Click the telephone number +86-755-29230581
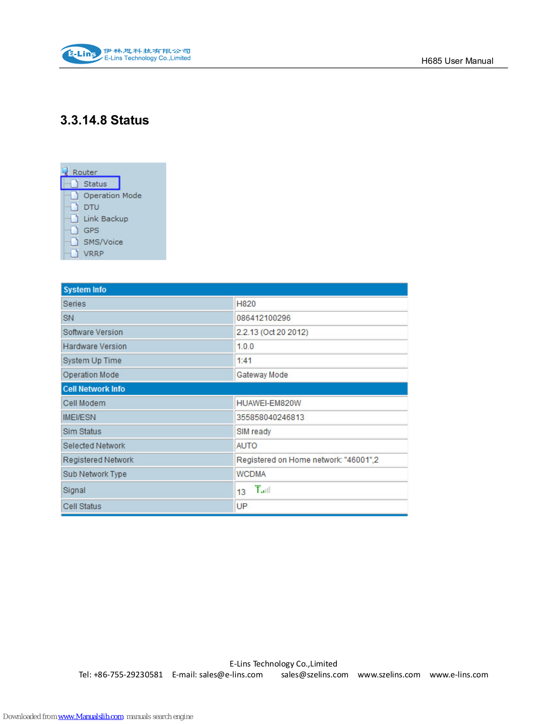The image size is (560, 724). 128,675
